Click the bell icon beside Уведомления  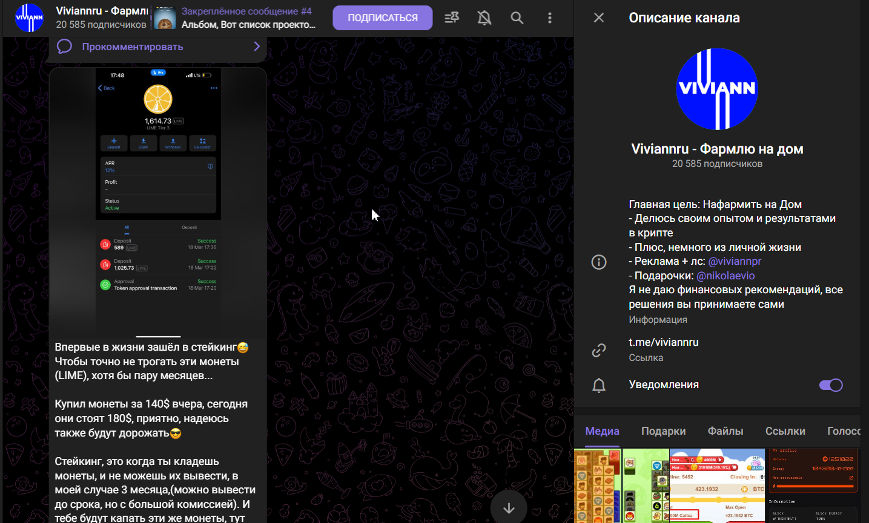click(599, 385)
